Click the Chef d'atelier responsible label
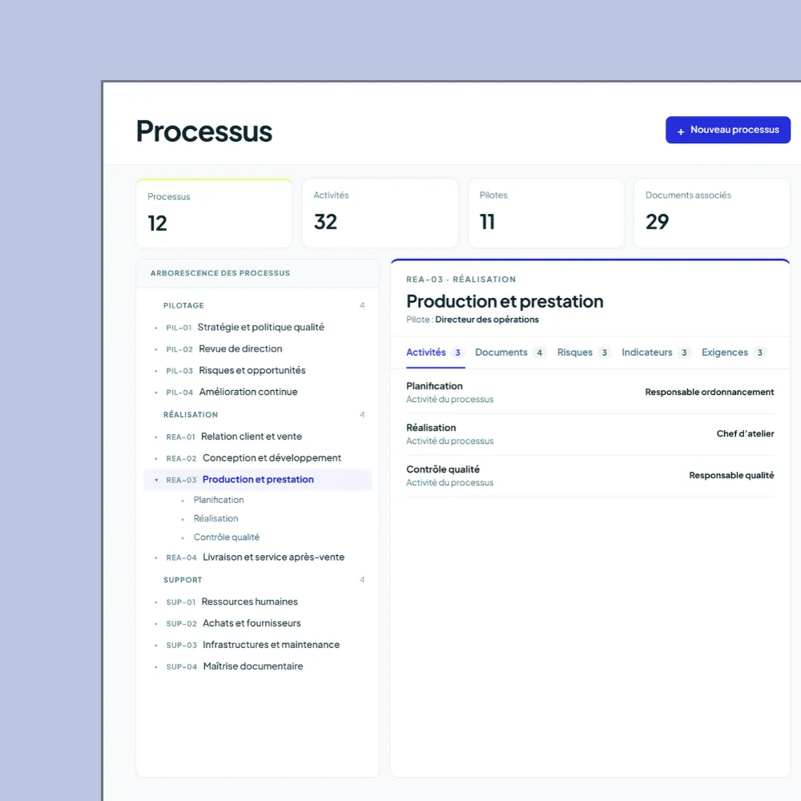The width and height of the screenshot is (801, 801). (x=745, y=433)
